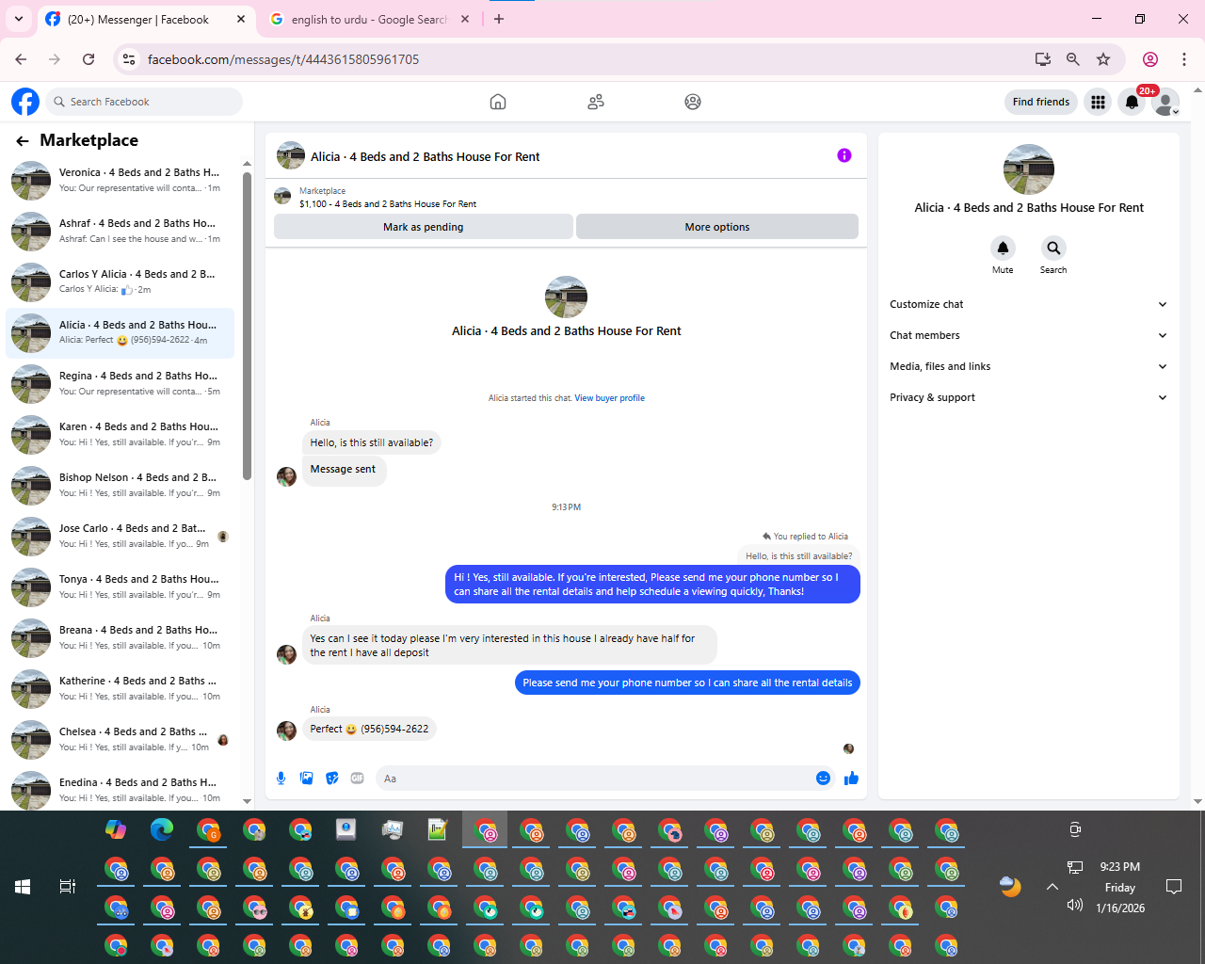Mute this chat using bell icon
Image resolution: width=1205 pixels, height=964 pixels.
1003,248
